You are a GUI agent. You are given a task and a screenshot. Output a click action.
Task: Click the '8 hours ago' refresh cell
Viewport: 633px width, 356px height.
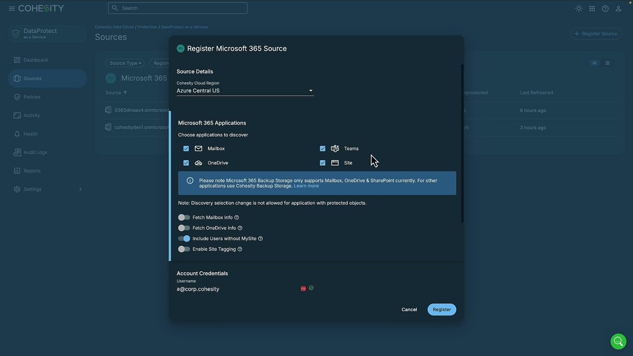pos(533,110)
